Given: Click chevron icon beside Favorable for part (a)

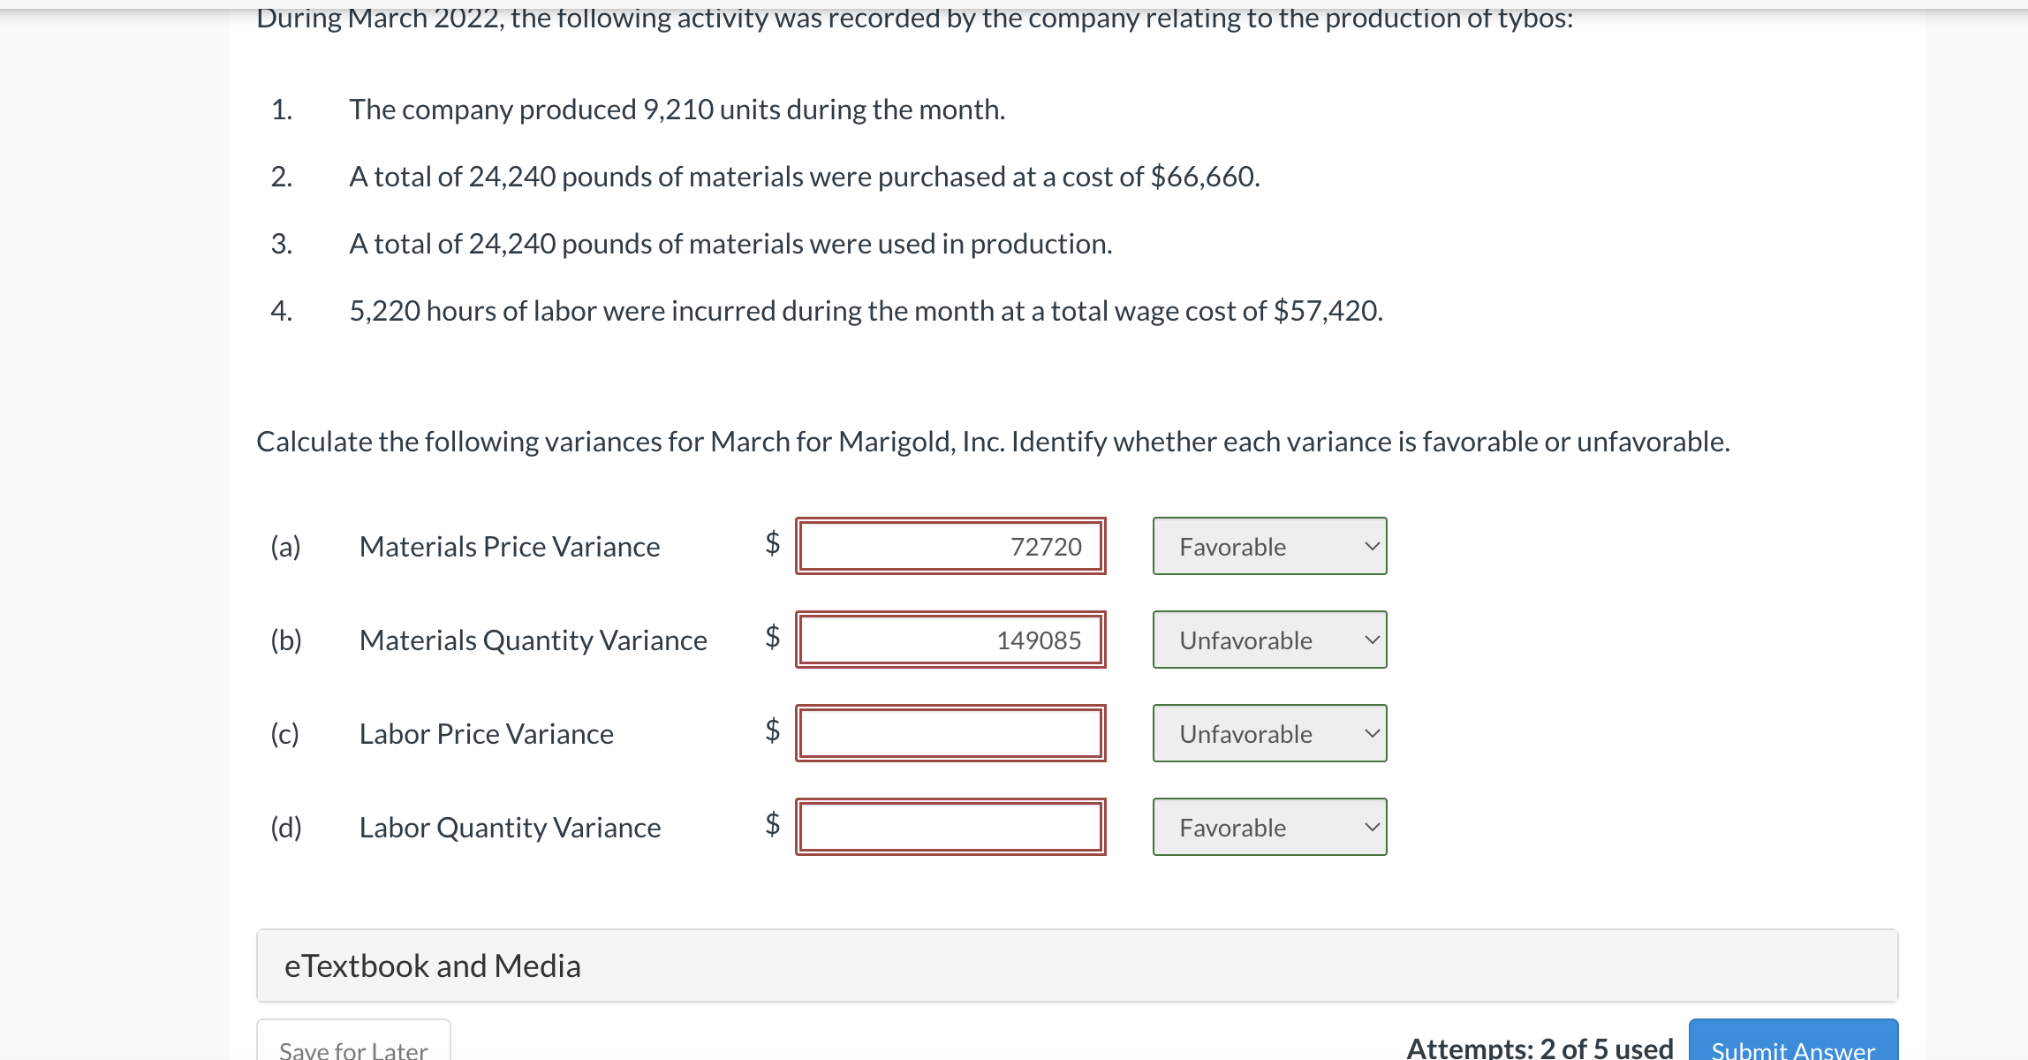Looking at the screenshot, I should (x=1370, y=546).
